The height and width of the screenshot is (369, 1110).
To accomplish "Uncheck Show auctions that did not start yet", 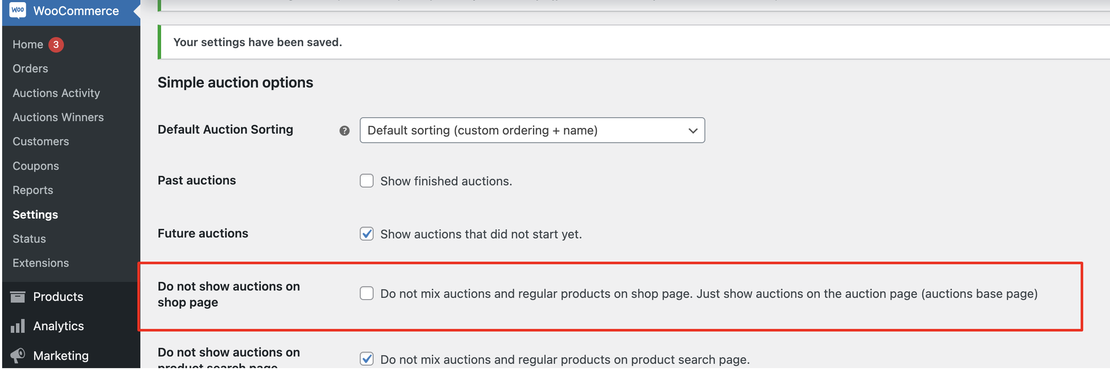I will (x=367, y=234).
